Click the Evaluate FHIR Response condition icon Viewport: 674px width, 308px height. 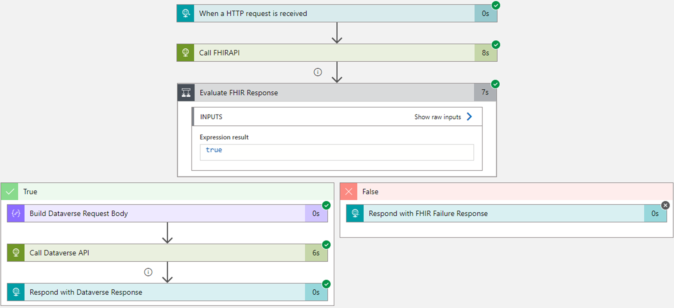pyautogui.click(x=186, y=93)
